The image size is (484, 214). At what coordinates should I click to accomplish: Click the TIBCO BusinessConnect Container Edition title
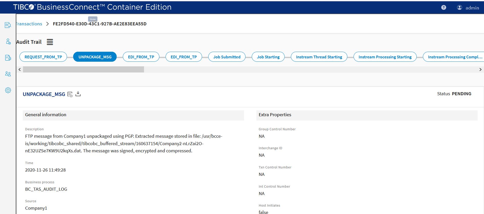92,7
